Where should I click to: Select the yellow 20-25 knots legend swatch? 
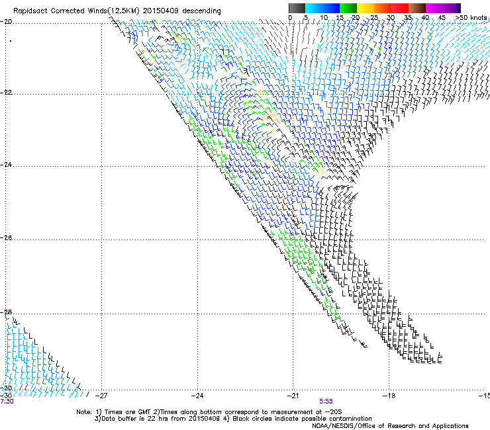tap(366, 8)
